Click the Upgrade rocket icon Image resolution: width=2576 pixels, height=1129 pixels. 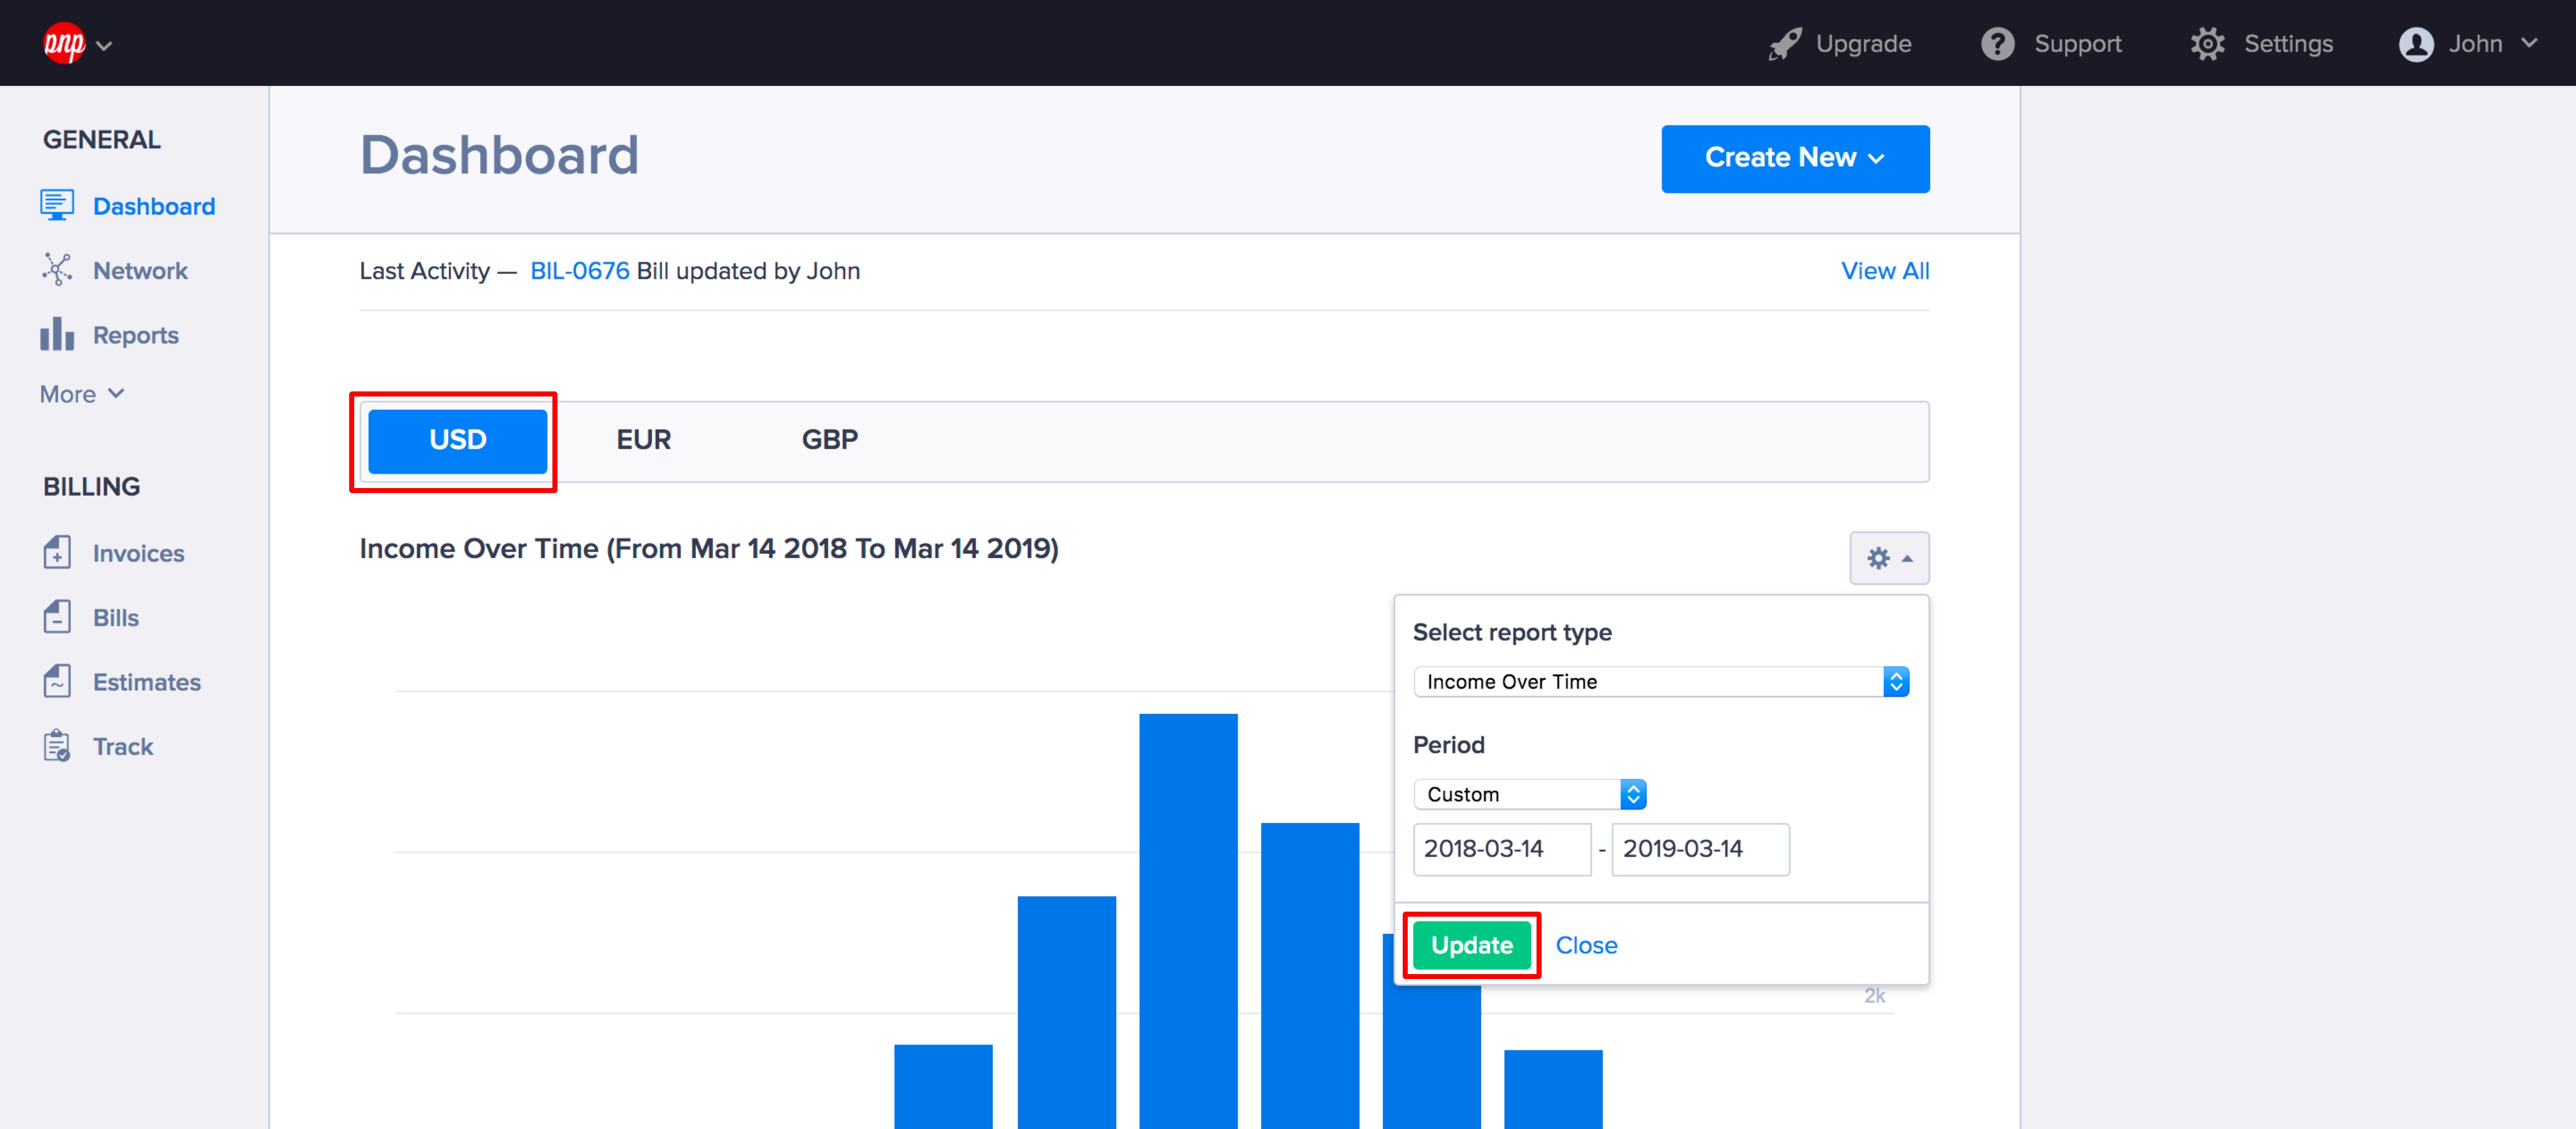1784,44
